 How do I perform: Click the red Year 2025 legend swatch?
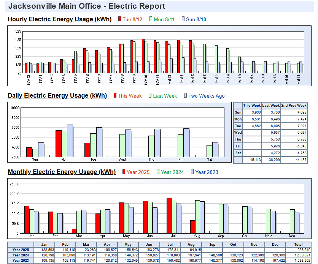pos(124,172)
